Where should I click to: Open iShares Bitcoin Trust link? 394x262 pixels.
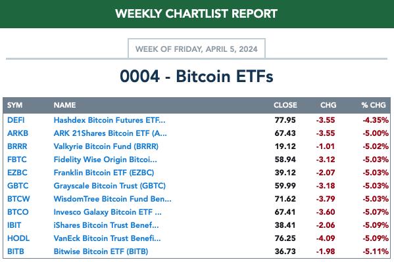[x=106, y=225]
